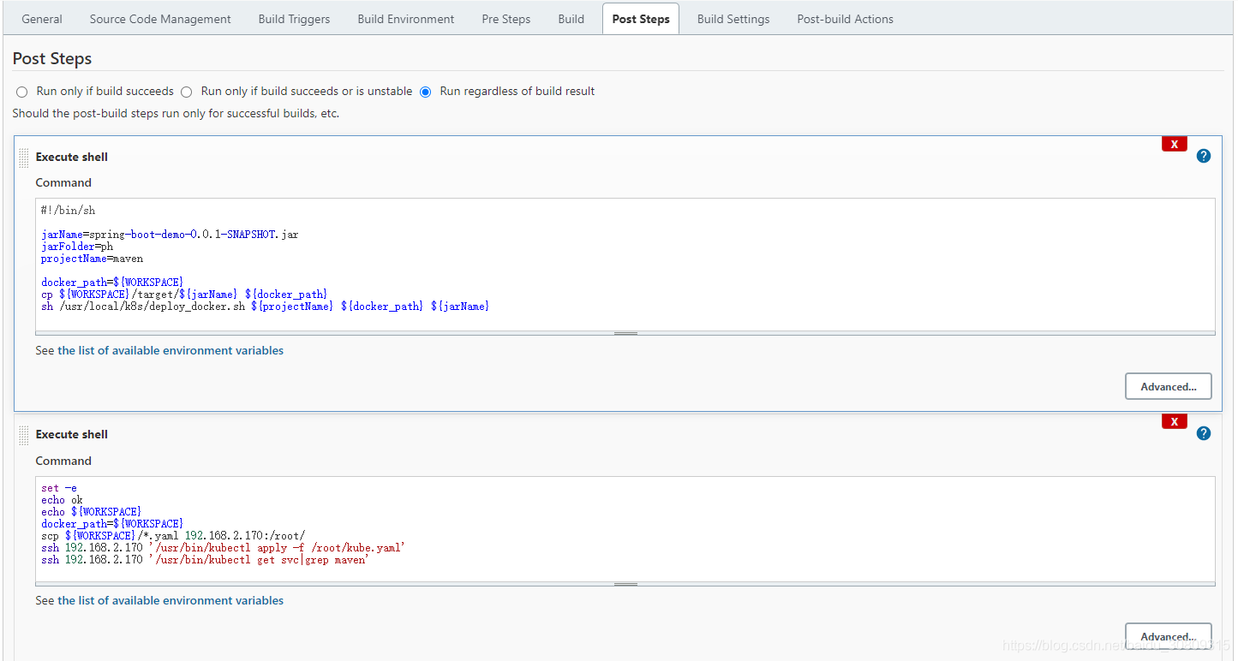This screenshot has width=1238, height=661.
Task: Click the drag handle of the first shell step
Action: click(23, 158)
